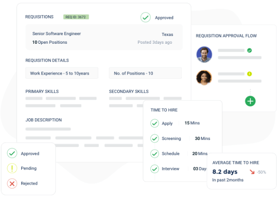Click second approver's yellow pending badge
Viewport: 277px width, 198px height.
tap(249, 74)
